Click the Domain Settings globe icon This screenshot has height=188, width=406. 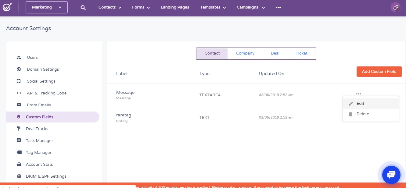tap(19, 69)
